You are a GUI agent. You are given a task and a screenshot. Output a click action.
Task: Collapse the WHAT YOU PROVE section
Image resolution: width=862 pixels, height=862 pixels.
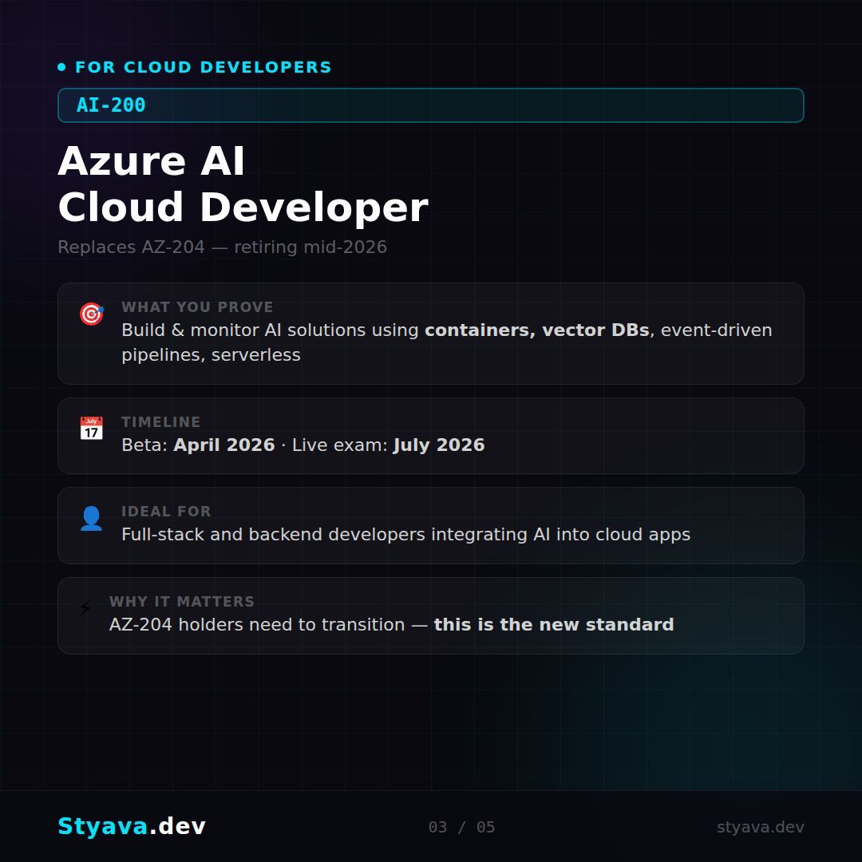(431, 333)
